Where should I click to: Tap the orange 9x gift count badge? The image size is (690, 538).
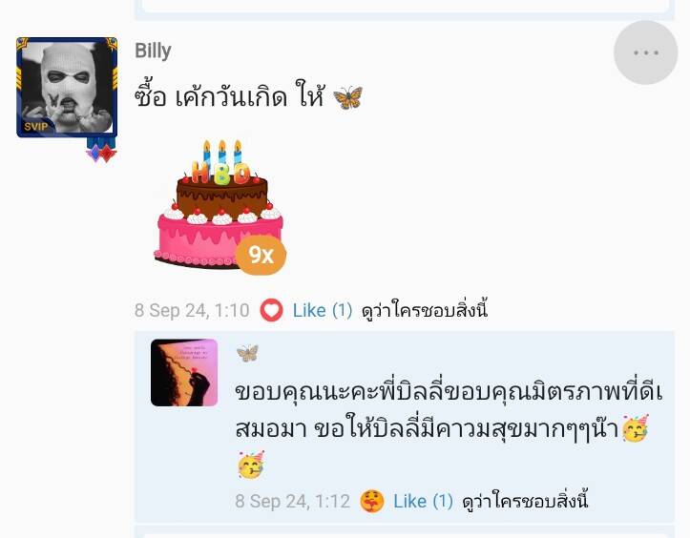[x=261, y=255]
